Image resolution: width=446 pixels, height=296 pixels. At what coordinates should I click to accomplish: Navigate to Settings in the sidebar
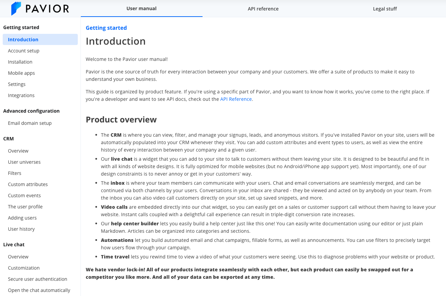[17, 84]
